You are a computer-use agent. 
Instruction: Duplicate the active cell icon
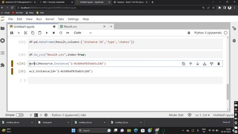tap(183, 64)
